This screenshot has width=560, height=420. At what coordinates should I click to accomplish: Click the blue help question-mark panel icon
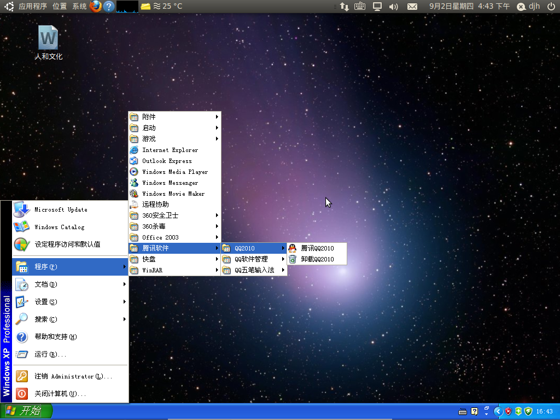[x=109, y=7]
